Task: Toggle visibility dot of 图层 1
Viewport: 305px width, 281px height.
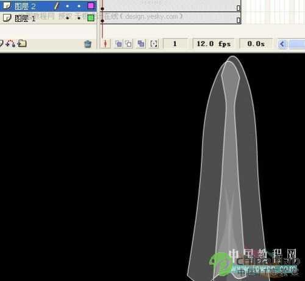Action: click(x=67, y=18)
